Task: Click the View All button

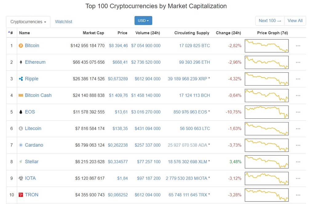Action: [x=295, y=21]
